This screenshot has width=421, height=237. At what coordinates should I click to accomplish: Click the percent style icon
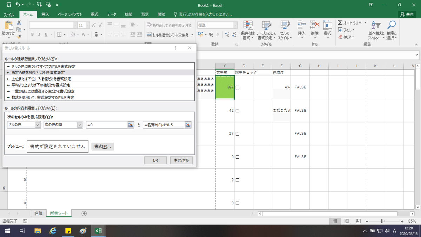pyautogui.click(x=211, y=35)
